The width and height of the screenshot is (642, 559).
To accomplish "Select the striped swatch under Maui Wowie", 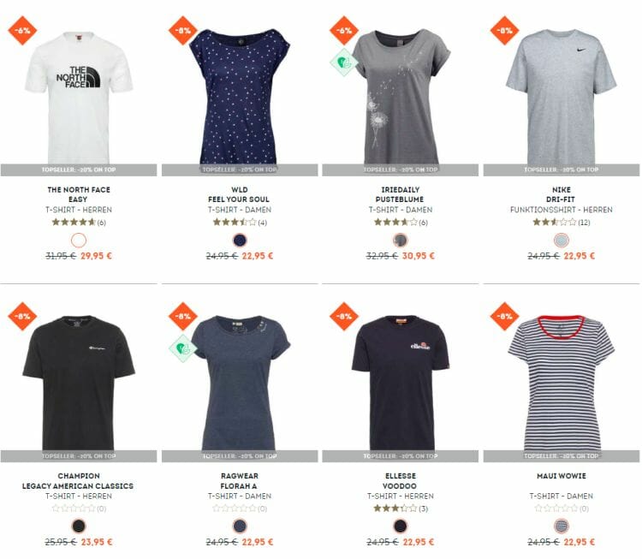I will (x=562, y=526).
